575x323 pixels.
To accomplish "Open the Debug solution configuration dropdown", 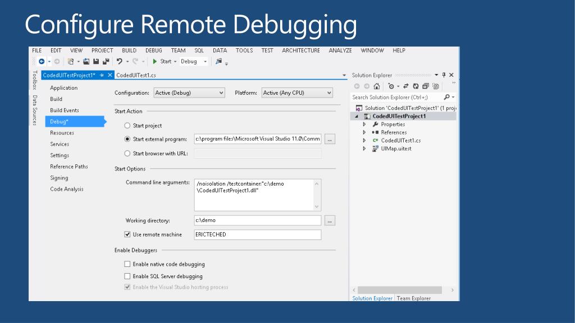I will [194, 62].
